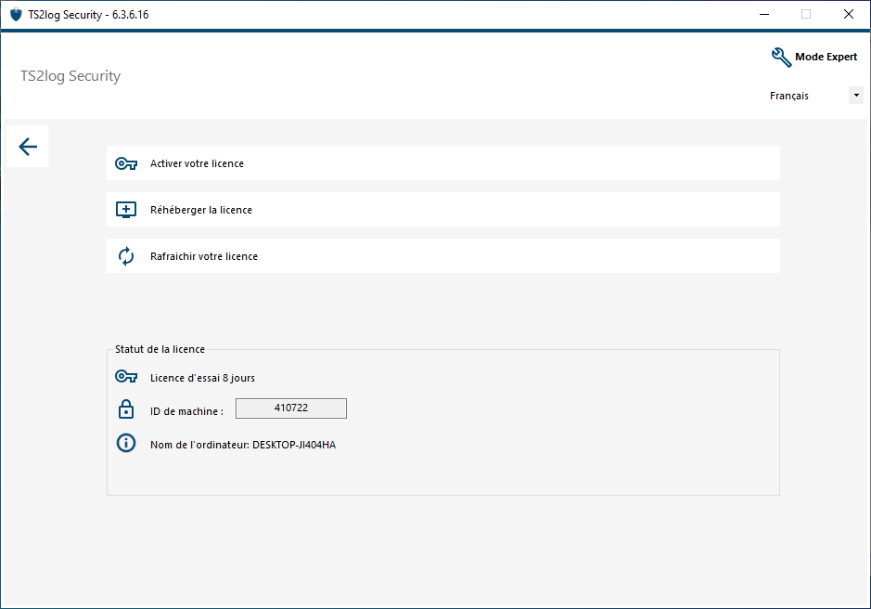Open the Français language dropdown
The height and width of the screenshot is (609, 871).
pyautogui.click(x=815, y=96)
